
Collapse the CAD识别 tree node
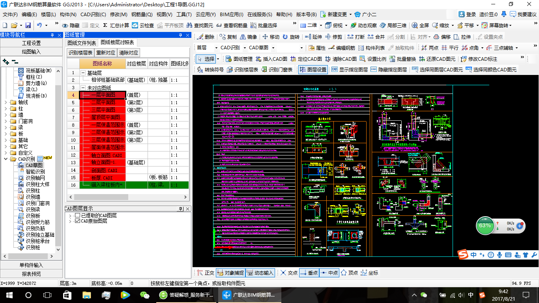6,159
